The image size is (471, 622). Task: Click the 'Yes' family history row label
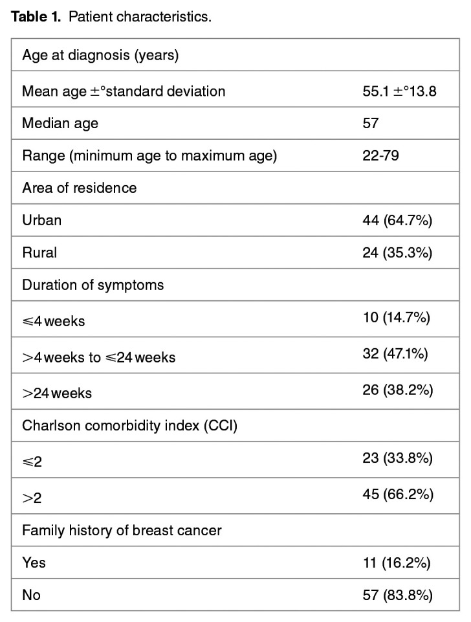point(34,562)
